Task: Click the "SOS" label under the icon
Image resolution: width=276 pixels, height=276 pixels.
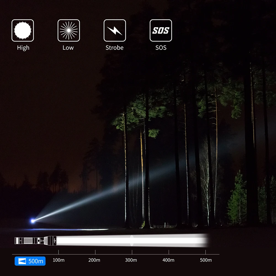Action: [161, 48]
